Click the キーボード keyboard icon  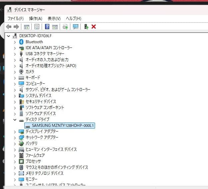pos(21,78)
